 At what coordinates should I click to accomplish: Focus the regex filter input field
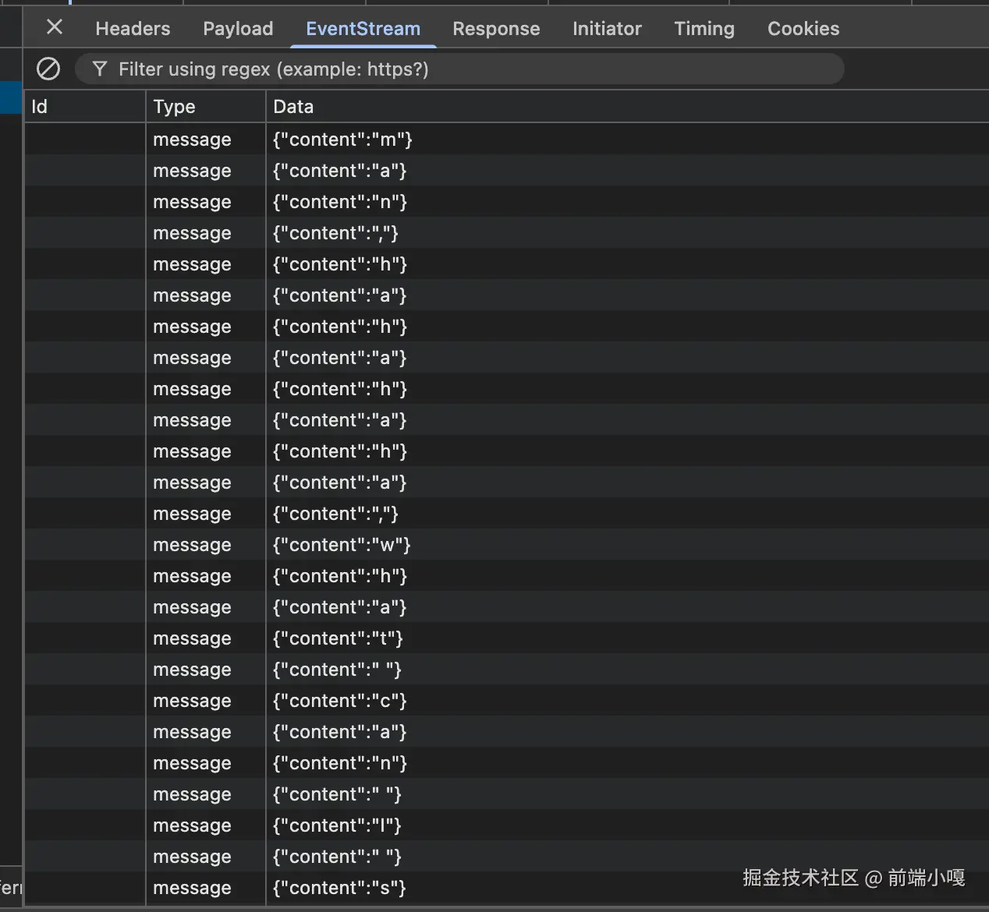click(460, 69)
